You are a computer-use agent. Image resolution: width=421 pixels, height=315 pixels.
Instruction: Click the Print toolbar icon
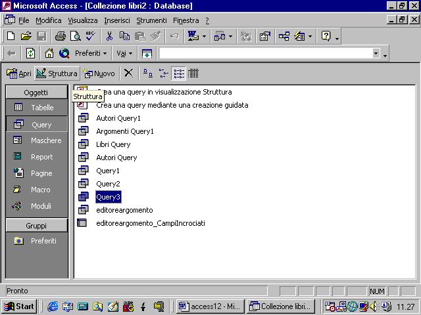[61, 36]
